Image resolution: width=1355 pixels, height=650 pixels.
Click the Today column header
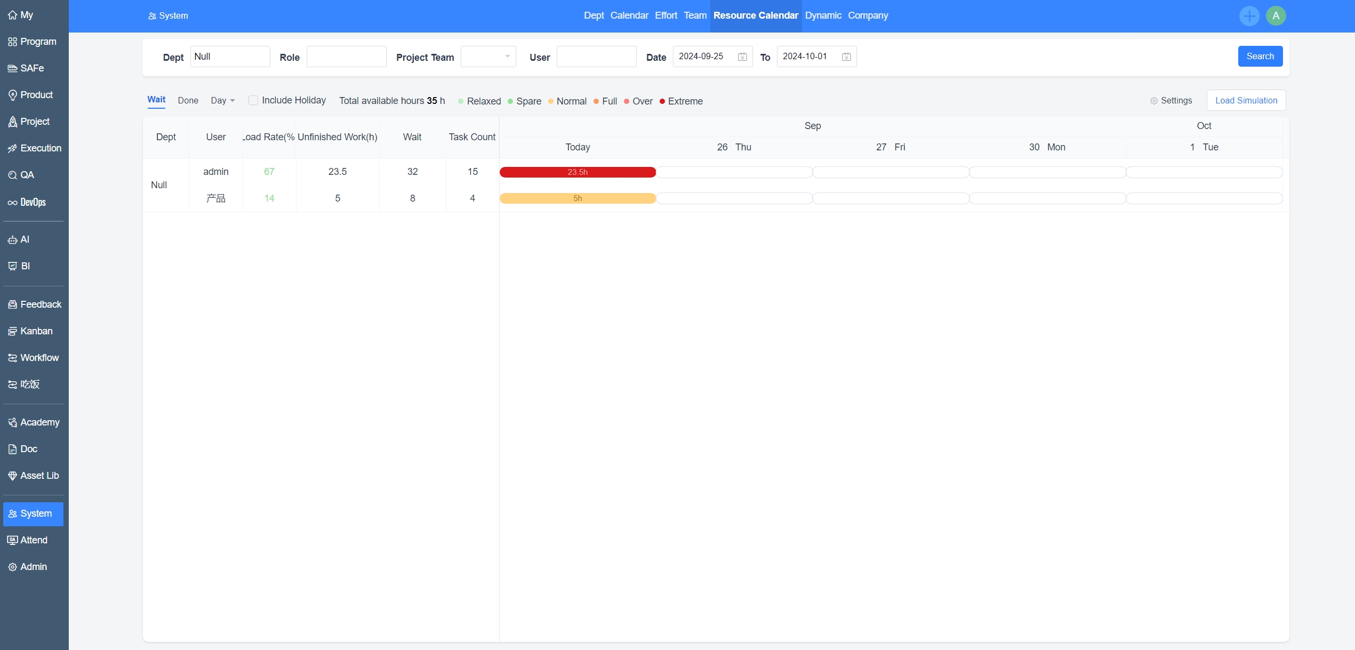click(x=578, y=147)
